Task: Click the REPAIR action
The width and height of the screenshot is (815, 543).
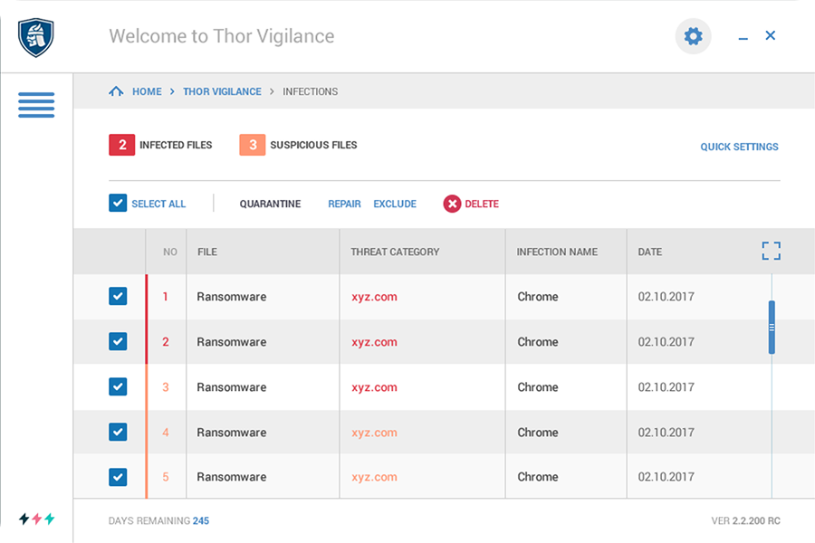Action: point(344,204)
